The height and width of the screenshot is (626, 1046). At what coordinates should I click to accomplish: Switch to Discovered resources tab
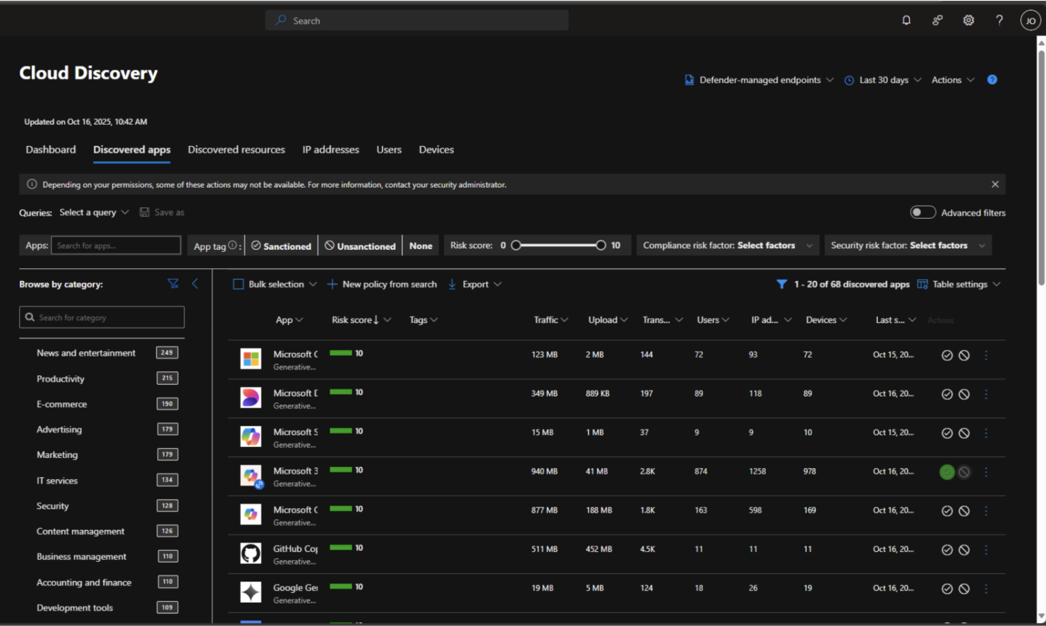[x=236, y=150]
